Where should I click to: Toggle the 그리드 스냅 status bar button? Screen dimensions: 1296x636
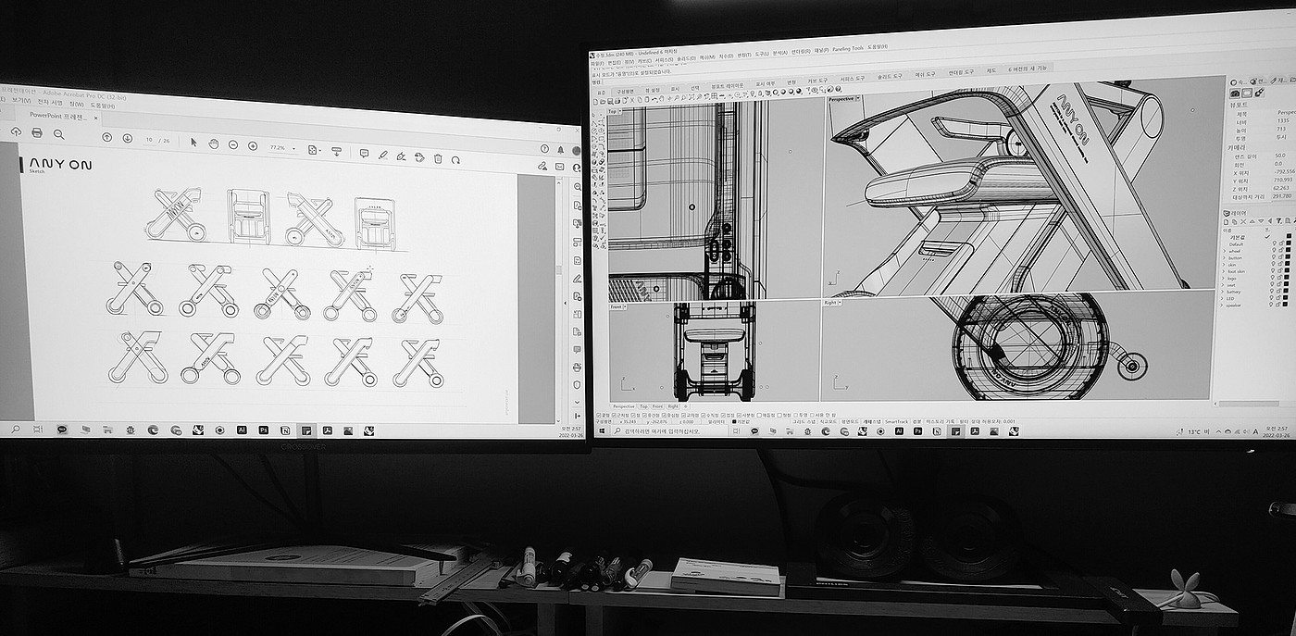[804, 421]
